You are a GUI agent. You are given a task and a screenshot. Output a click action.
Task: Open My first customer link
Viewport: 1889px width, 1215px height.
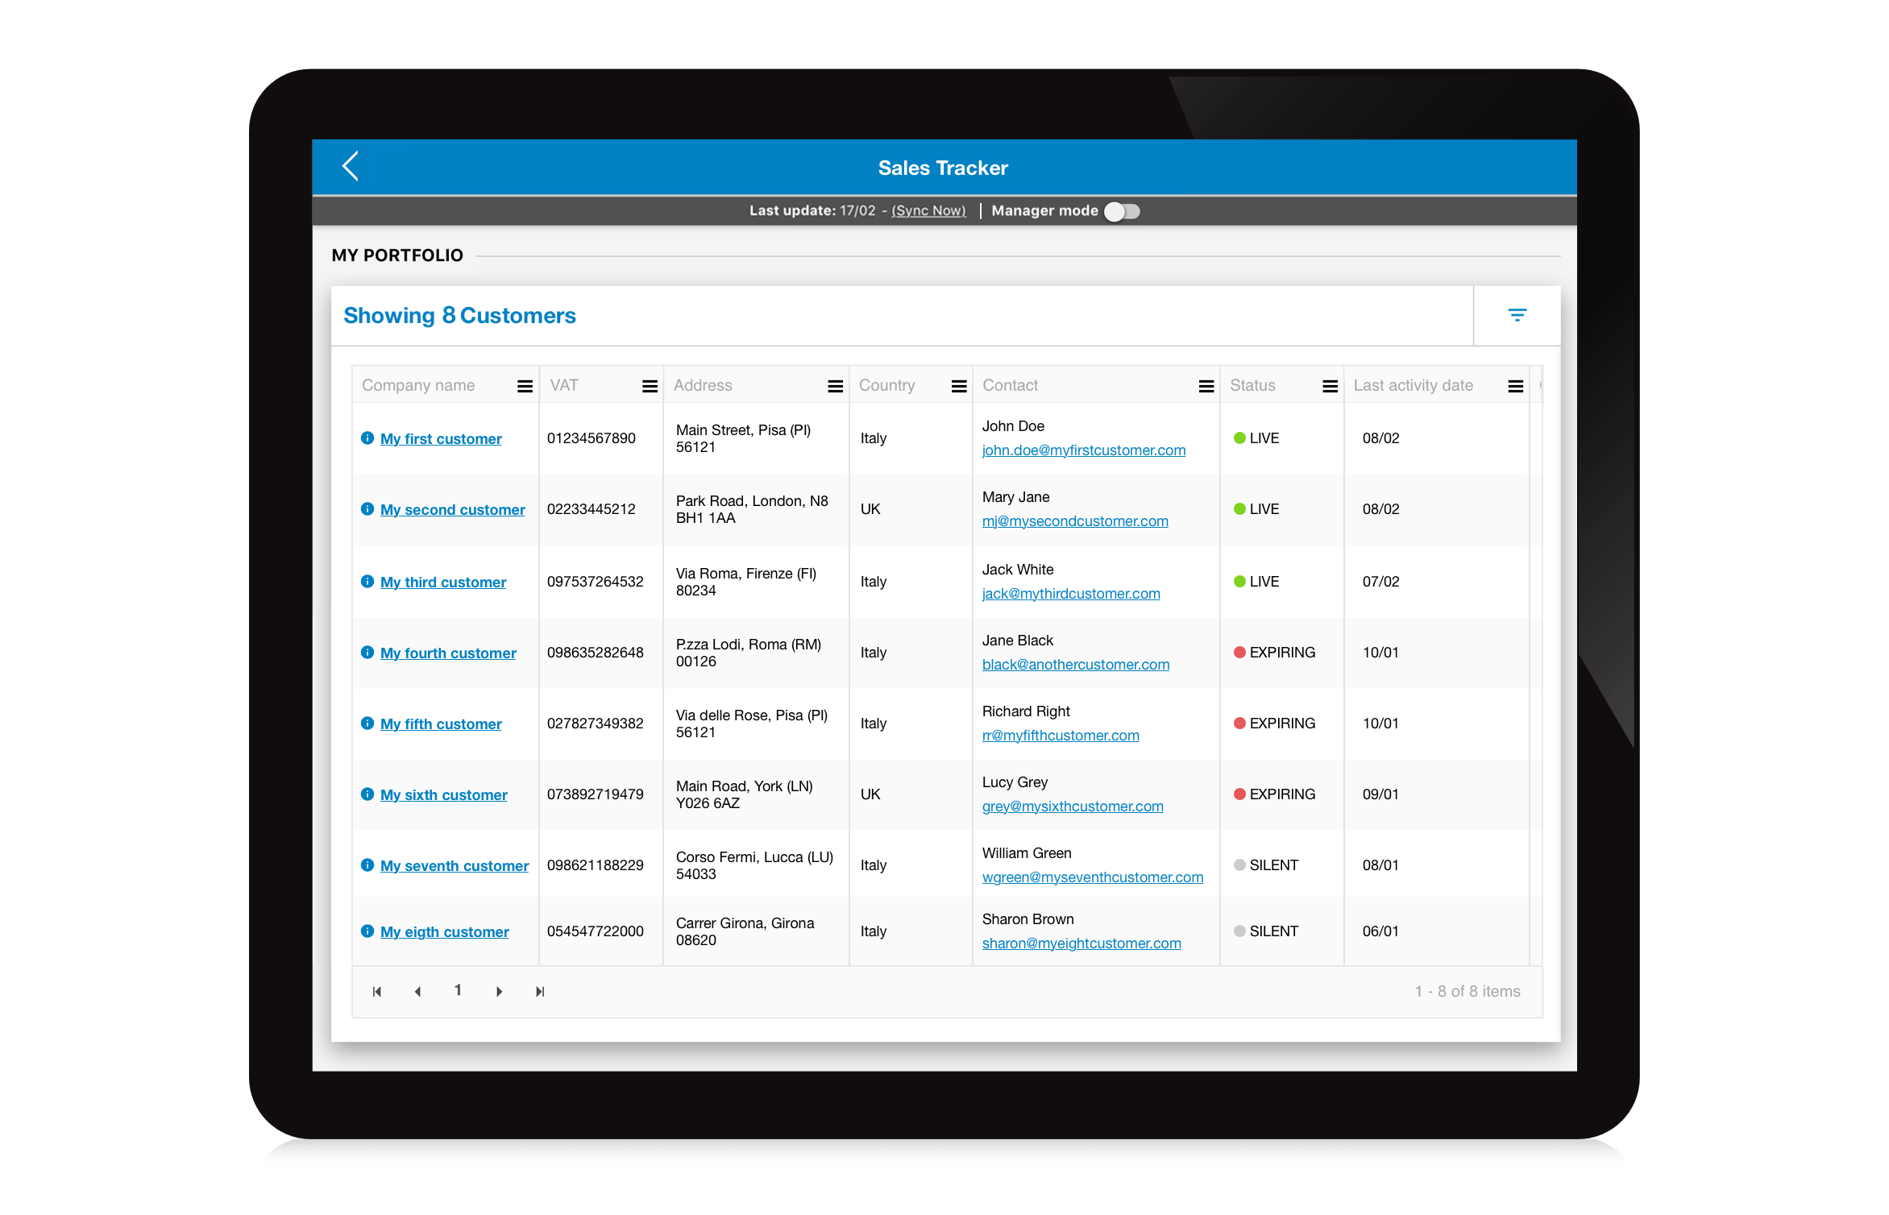pos(441,439)
